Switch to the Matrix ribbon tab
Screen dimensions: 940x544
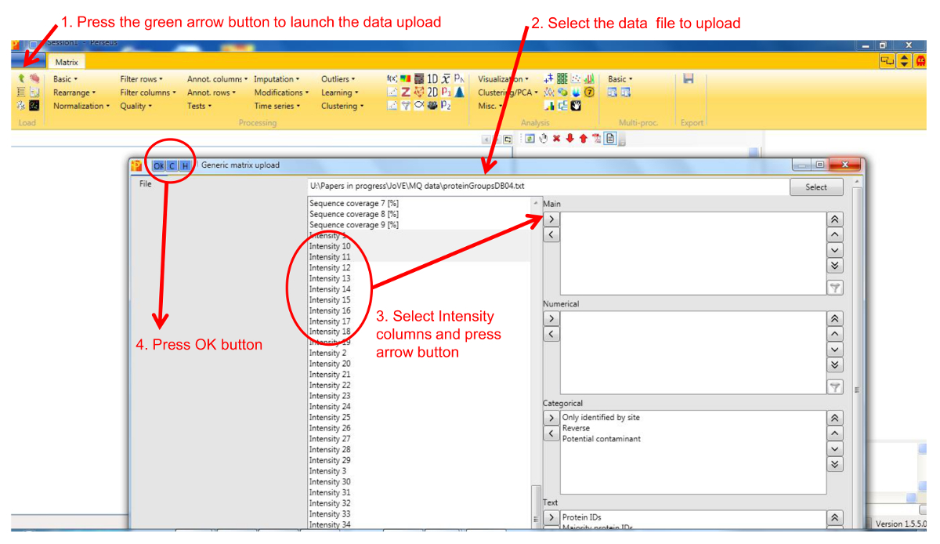point(66,62)
